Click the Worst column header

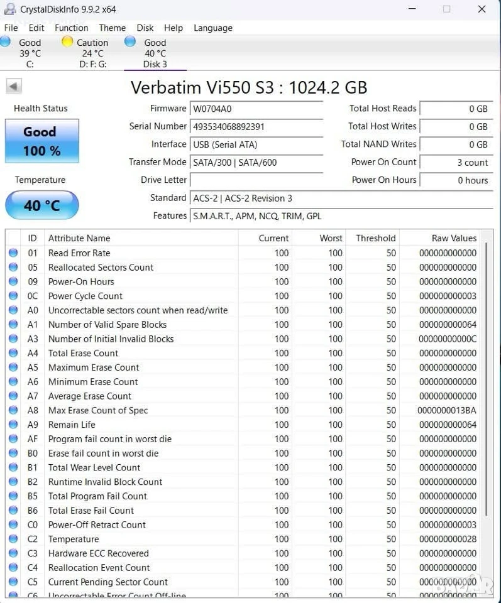319,238
